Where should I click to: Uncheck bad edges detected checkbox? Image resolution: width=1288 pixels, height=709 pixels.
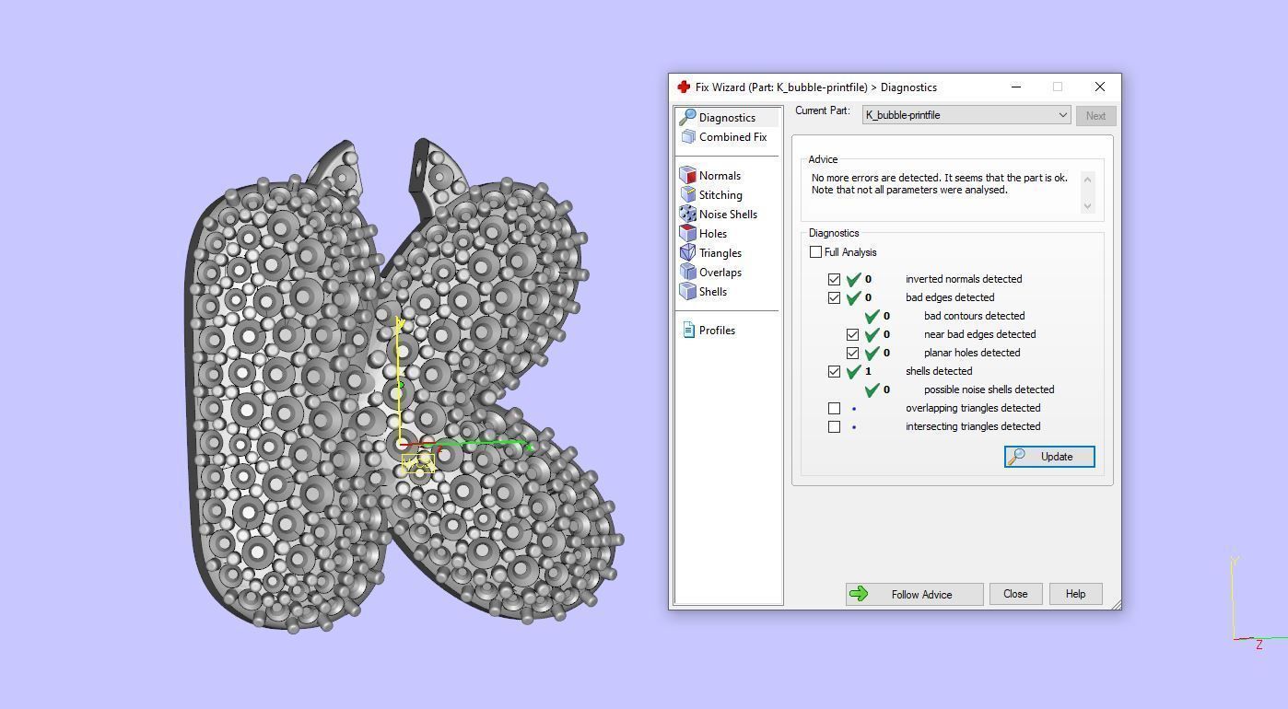834,297
